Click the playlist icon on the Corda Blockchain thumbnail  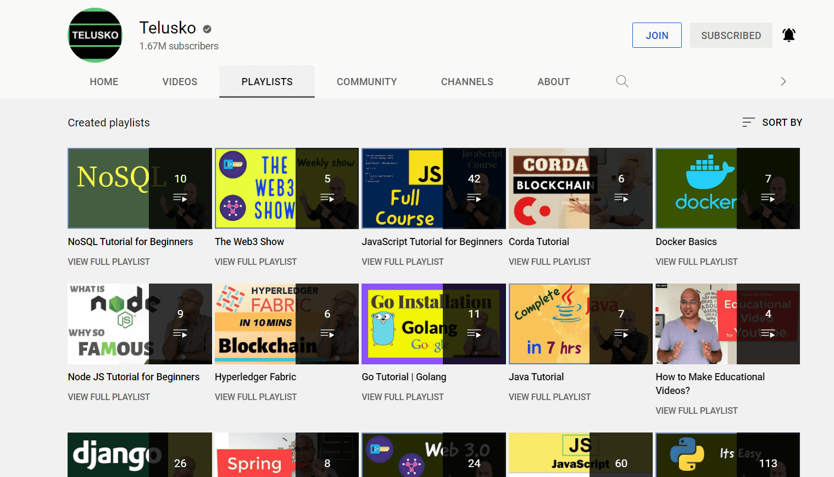pos(621,198)
